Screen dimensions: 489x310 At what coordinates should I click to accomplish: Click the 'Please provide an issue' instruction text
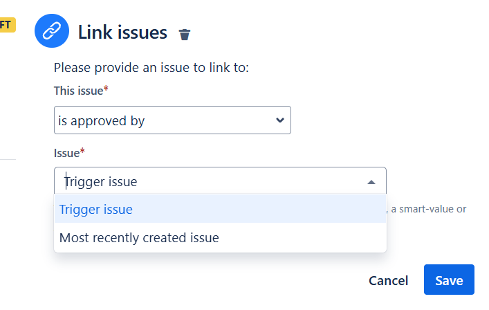151,69
